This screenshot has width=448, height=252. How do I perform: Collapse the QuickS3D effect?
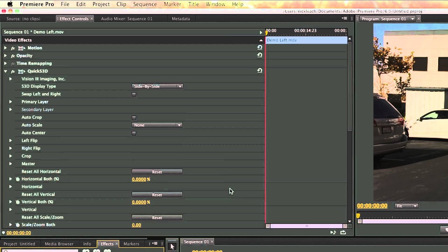(x=5, y=71)
